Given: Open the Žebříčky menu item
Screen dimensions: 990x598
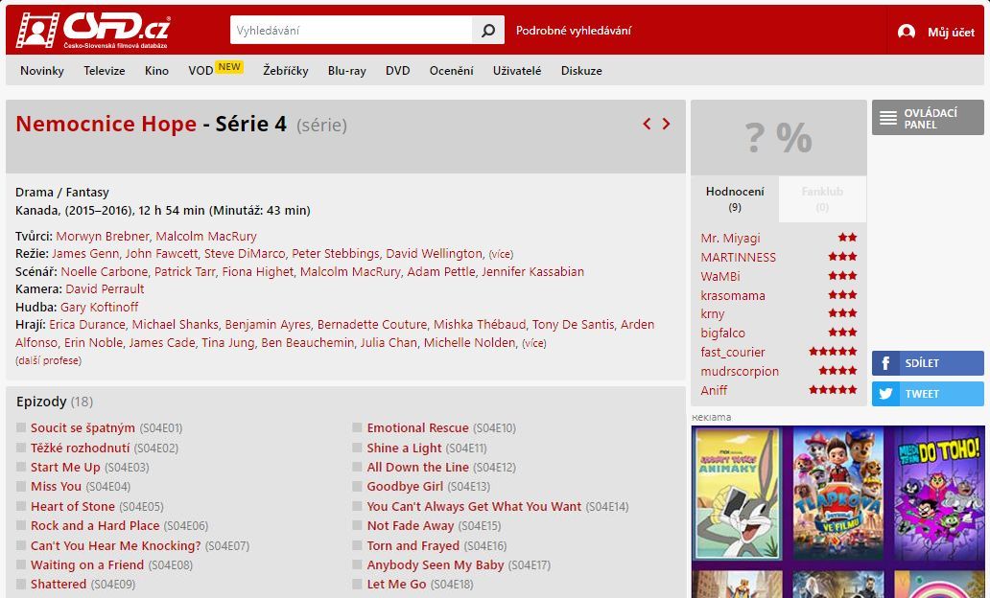Looking at the screenshot, I should point(285,71).
